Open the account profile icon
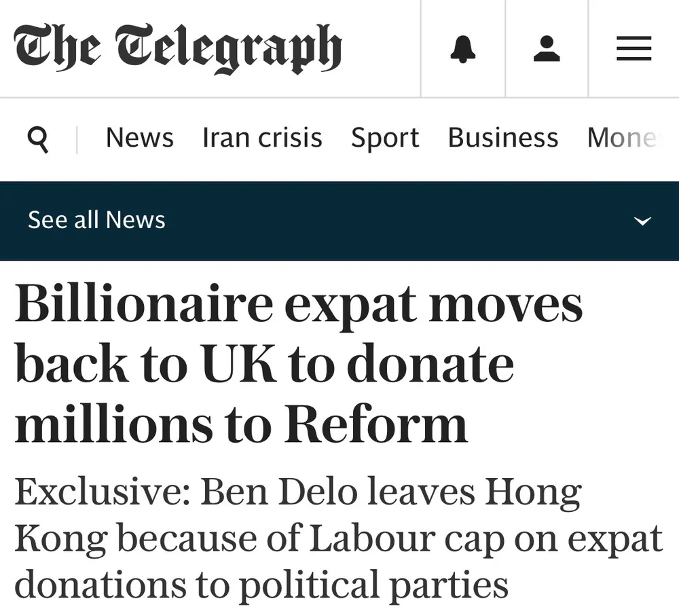This screenshot has width=679, height=607. pyautogui.click(x=547, y=49)
